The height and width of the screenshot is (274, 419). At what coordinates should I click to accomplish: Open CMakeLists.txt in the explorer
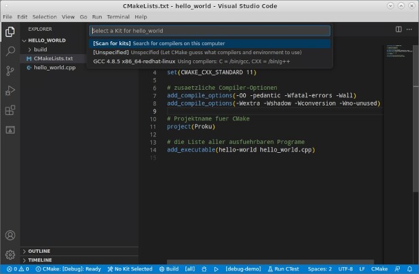click(x=53, y=59)
